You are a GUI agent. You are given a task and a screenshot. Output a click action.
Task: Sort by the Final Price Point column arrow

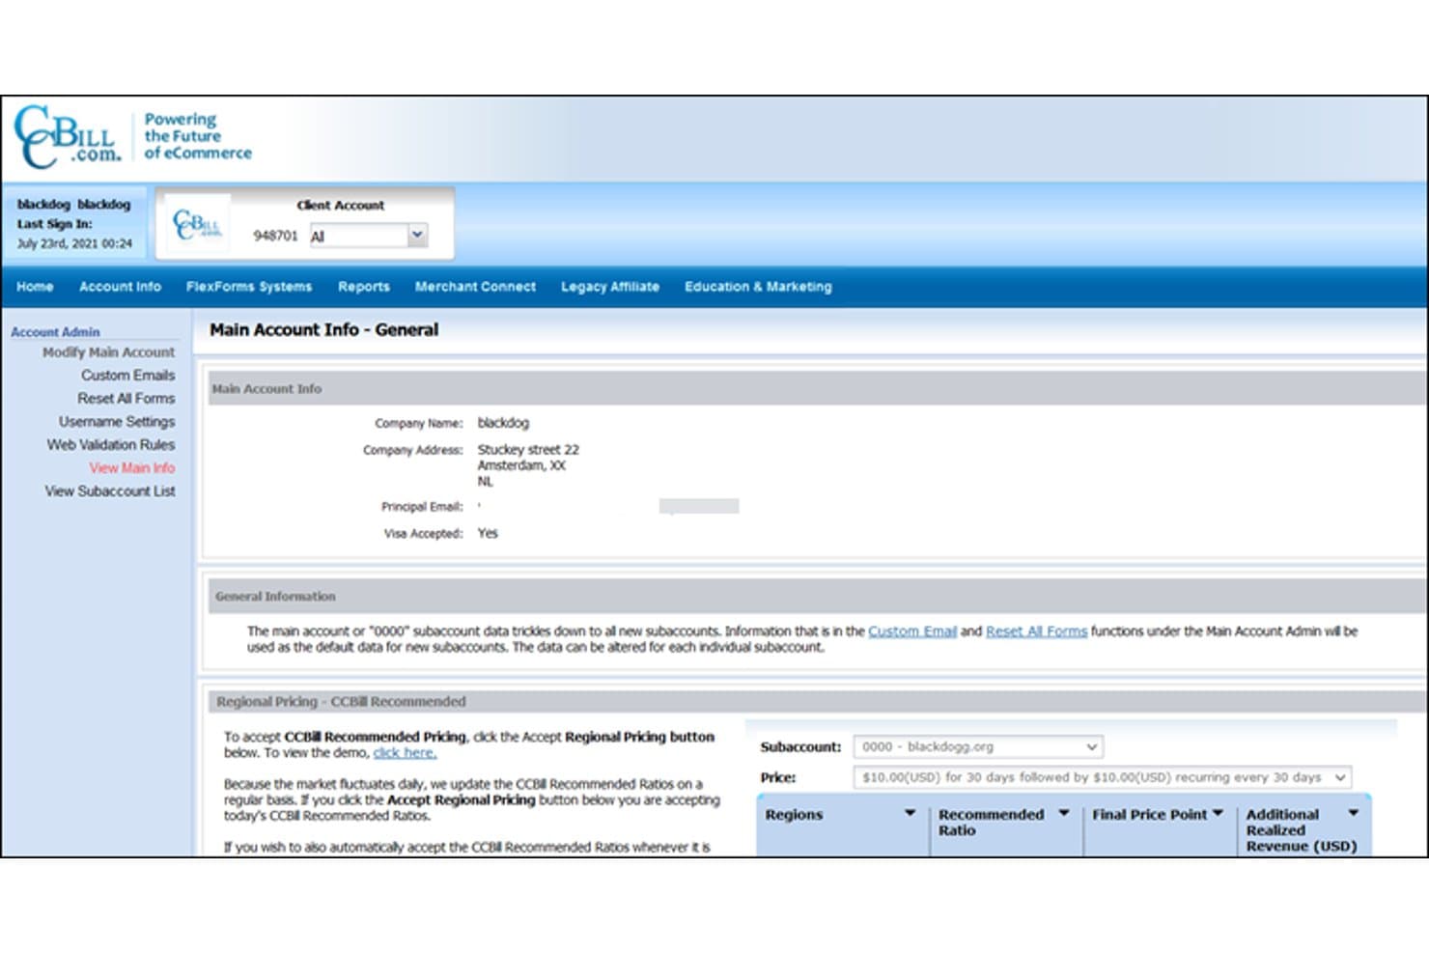coord(1218,813)
